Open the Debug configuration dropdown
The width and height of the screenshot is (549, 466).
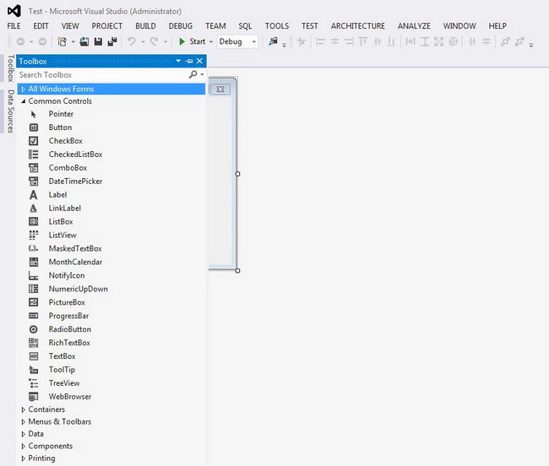click(237, 41)
